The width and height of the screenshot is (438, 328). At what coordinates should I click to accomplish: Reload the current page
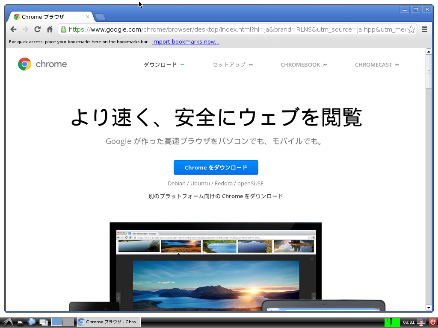(37, 29)
